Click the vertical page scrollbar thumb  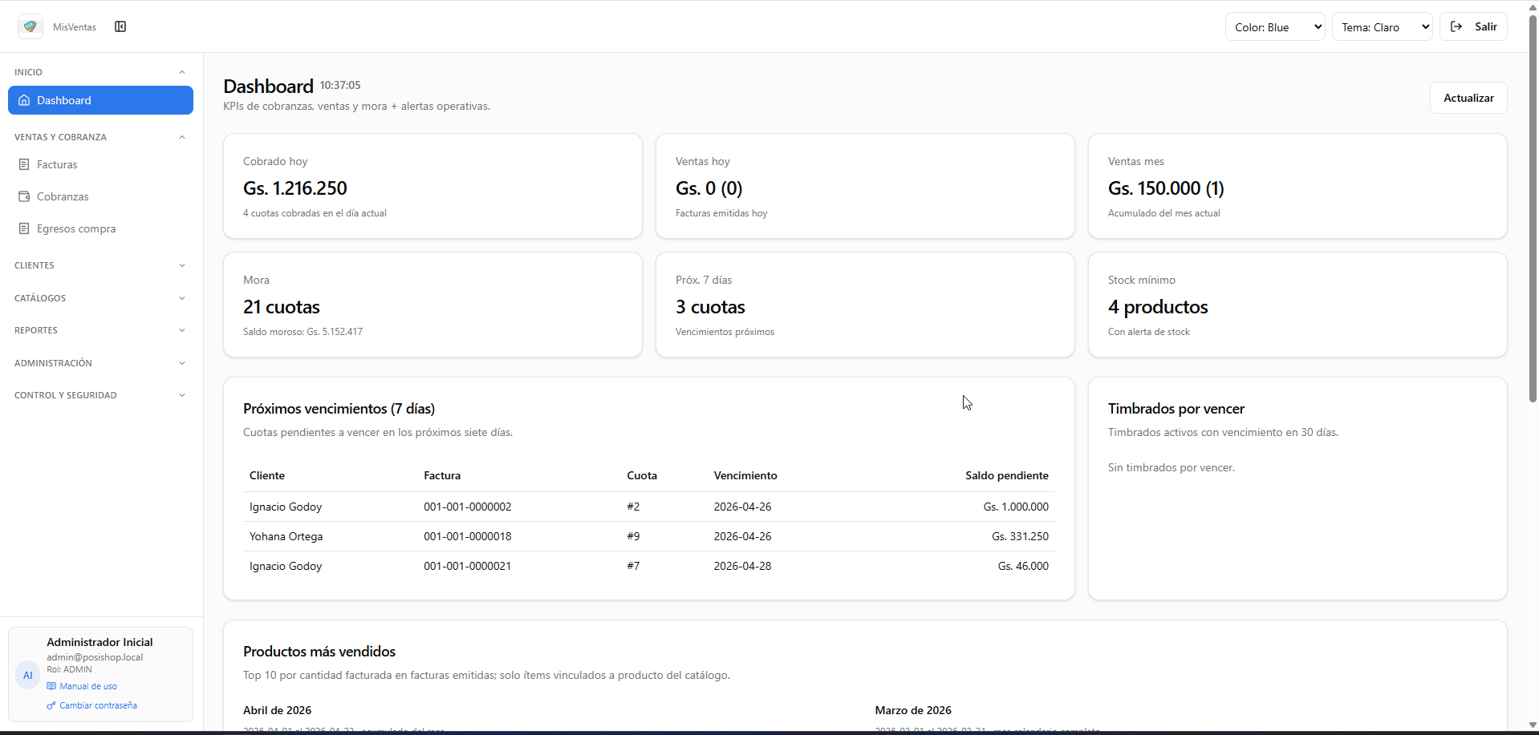[x=1533, y=208]
